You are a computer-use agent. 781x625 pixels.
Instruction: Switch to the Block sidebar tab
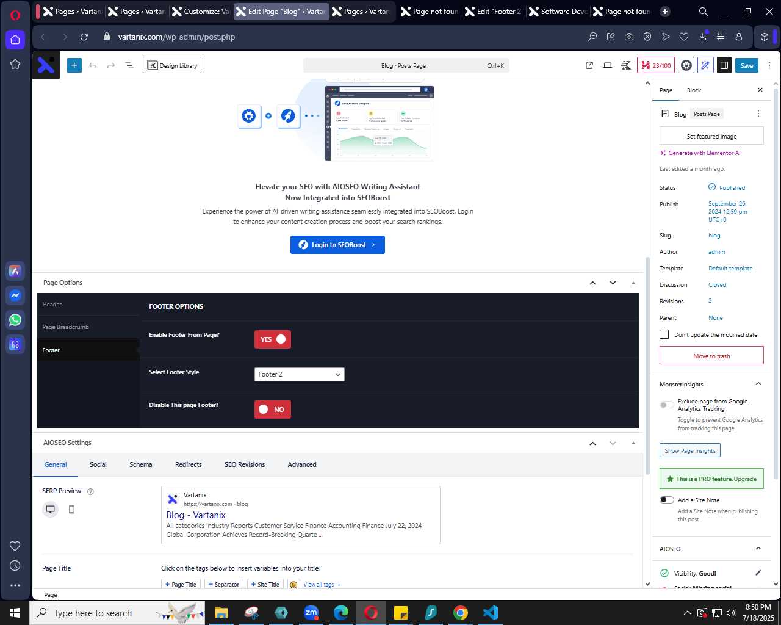(x=694, y=90)
